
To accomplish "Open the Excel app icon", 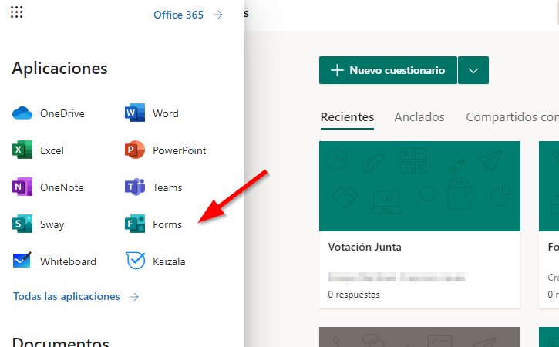I will click(22, 150).
